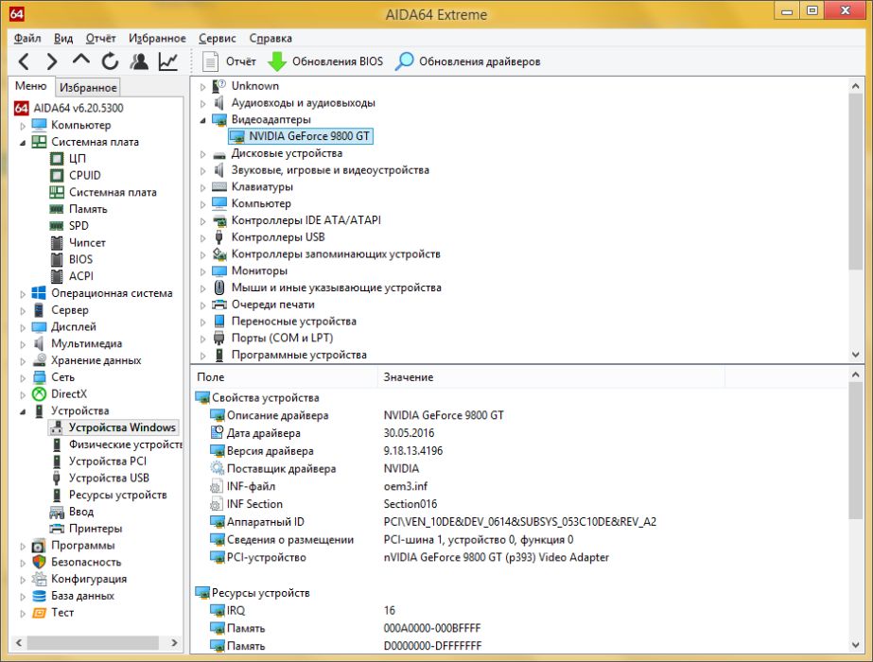
Task: Open the Вид menu
Action: coord(63,38)
